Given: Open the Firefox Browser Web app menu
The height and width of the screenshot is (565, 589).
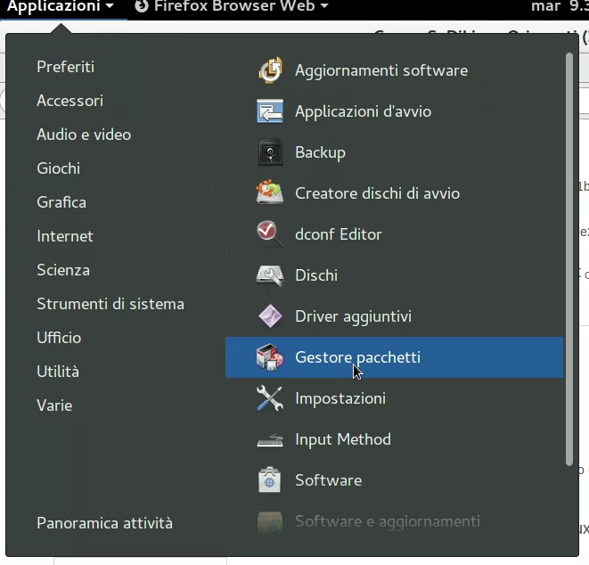Looking at the screenshot, I should 232,7.
